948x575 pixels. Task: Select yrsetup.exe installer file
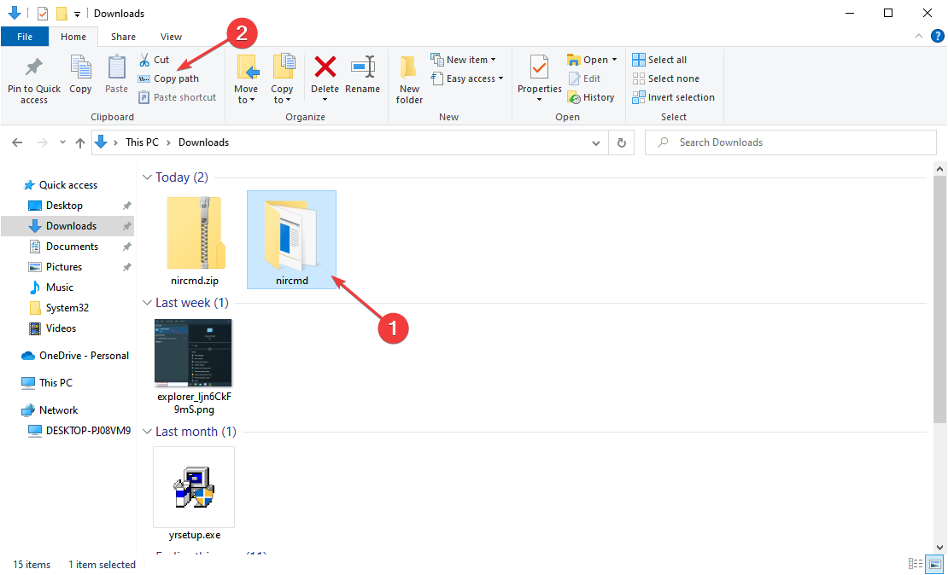point(194,494)
